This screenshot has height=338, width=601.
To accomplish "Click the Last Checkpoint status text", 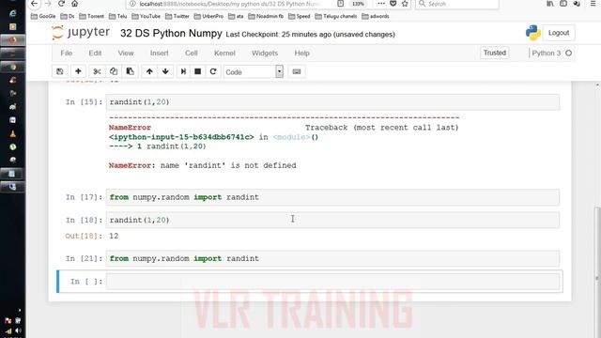I will point(310,35).
